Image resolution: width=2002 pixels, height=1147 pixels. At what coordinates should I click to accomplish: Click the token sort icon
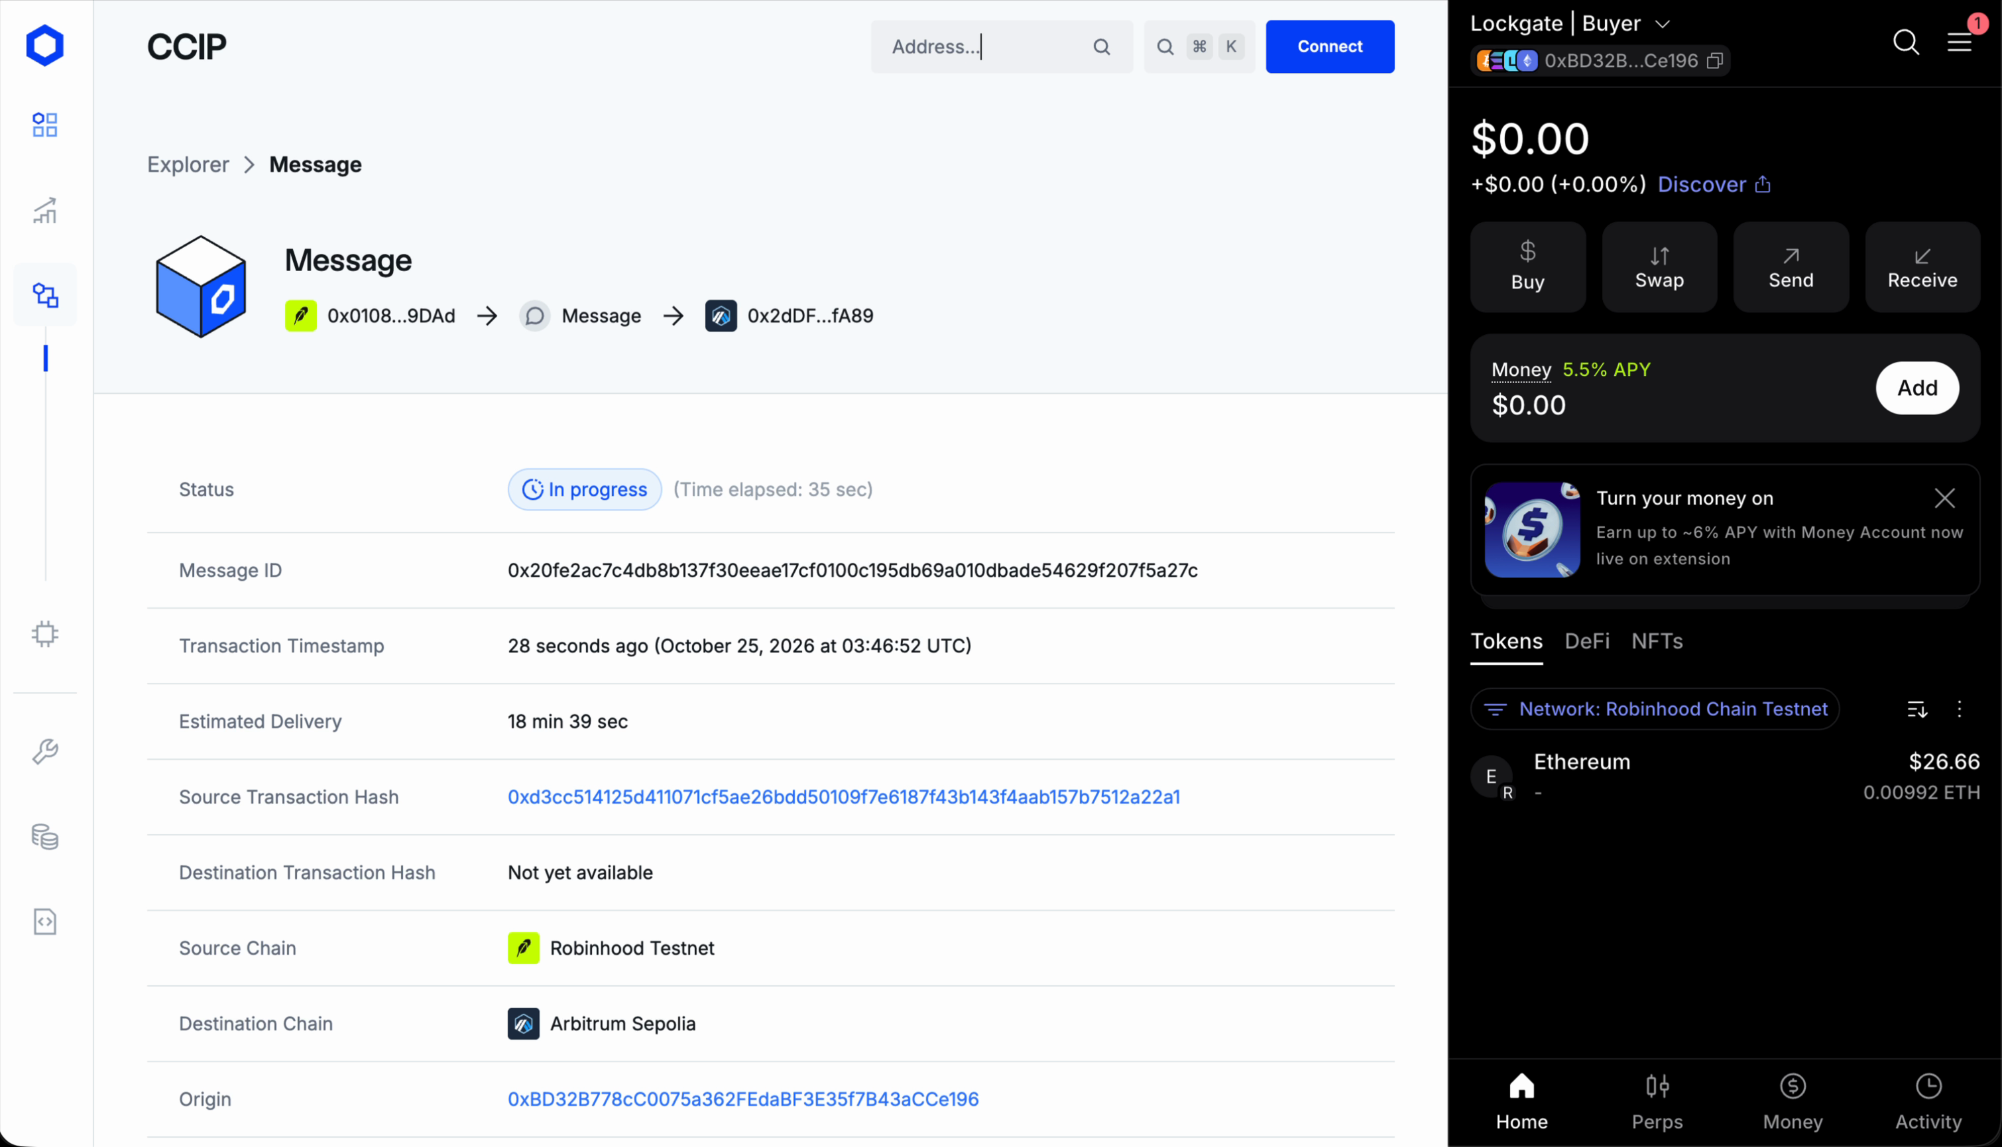[1916, 710]
